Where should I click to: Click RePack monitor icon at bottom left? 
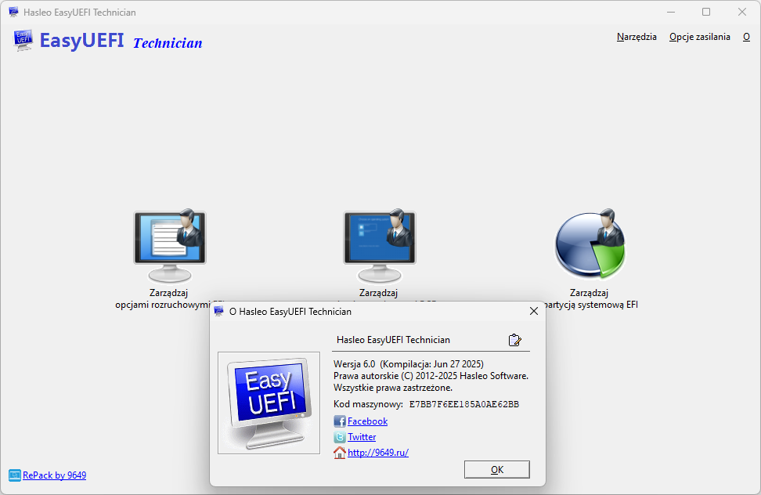coord(15,475)
